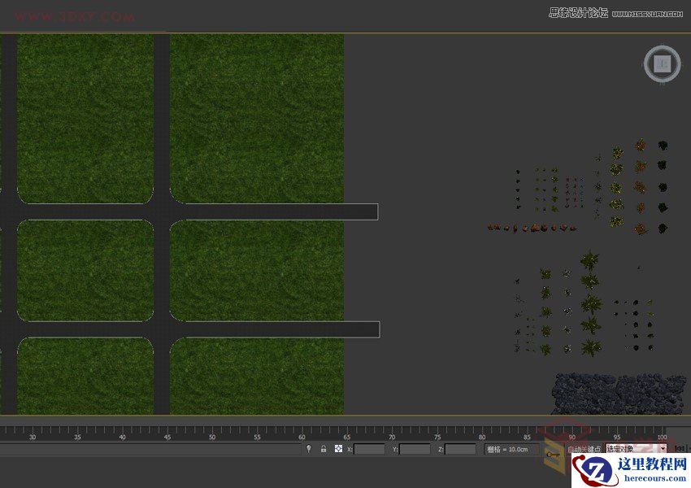Click the ViewCube in the top-right corner
Viewport: 691px width, 488px height.
663,63
